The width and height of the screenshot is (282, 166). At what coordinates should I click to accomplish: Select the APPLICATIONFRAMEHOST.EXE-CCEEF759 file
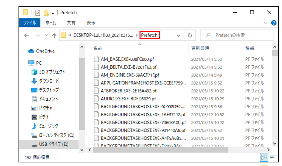pos(143,83)
